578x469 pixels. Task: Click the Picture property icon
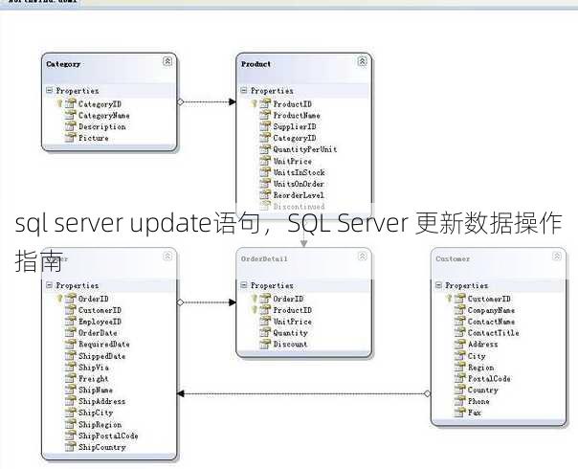click(x=70, y=138)
